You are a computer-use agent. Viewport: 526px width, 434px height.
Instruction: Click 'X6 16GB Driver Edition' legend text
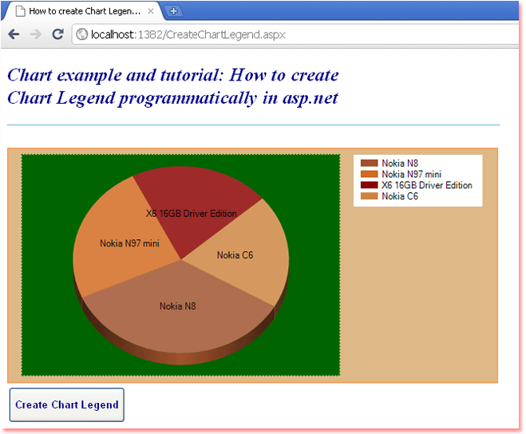pyautogui.click(x=427, y=185)
